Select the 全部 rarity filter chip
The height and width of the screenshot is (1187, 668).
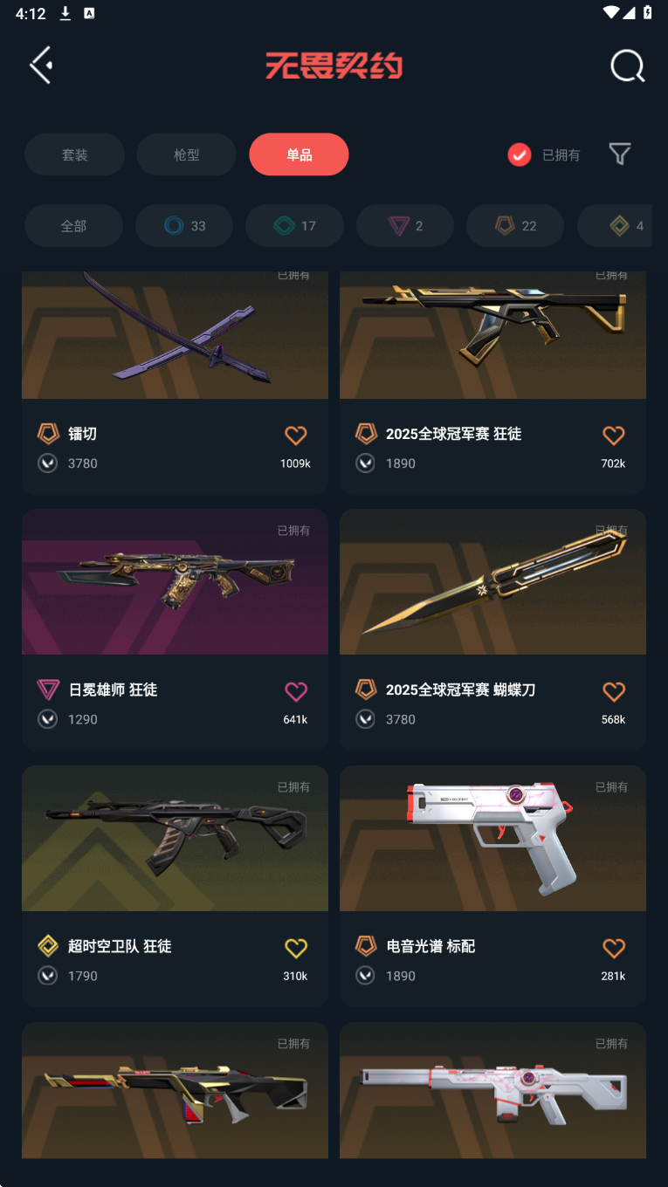coord(73,226)
